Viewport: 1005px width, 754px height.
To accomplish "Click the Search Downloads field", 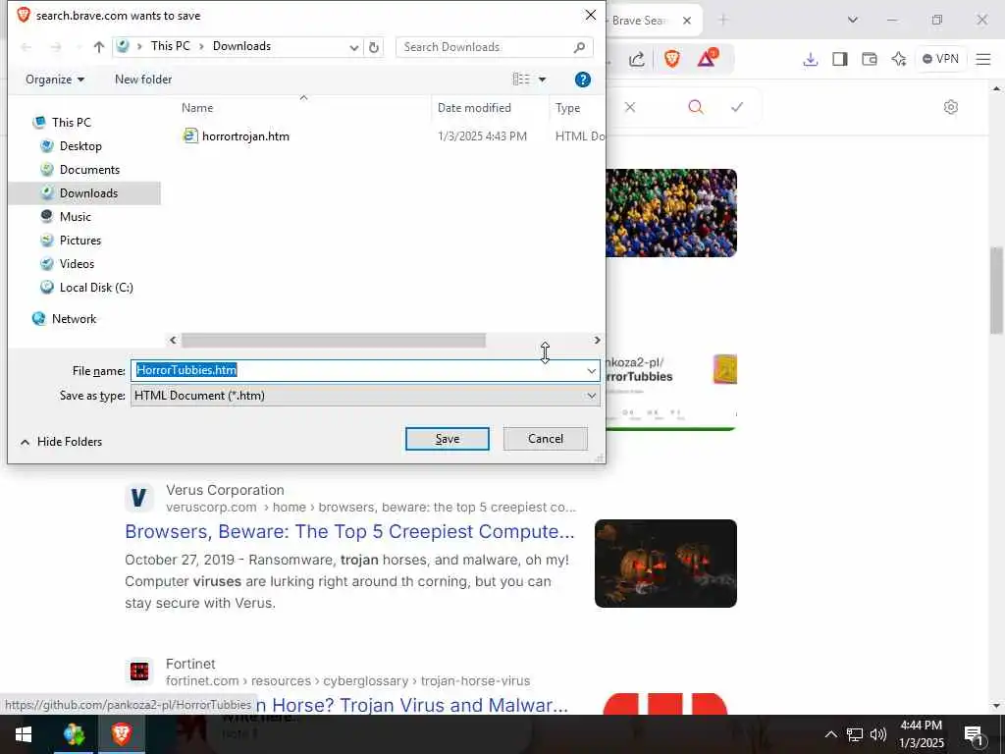I will (495, 47).
